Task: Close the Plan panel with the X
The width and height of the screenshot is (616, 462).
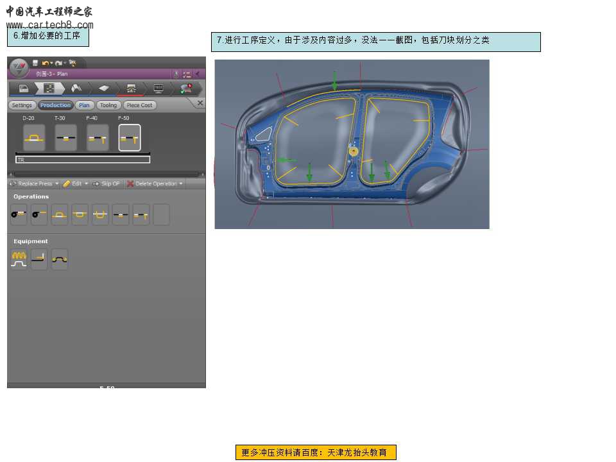Action: 200,103
